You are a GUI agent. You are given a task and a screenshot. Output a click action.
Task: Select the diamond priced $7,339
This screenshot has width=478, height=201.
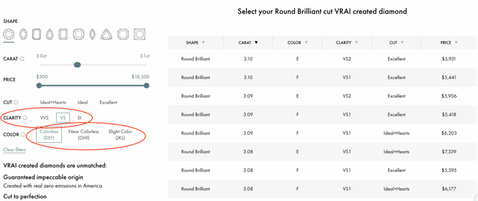(322, 152)
